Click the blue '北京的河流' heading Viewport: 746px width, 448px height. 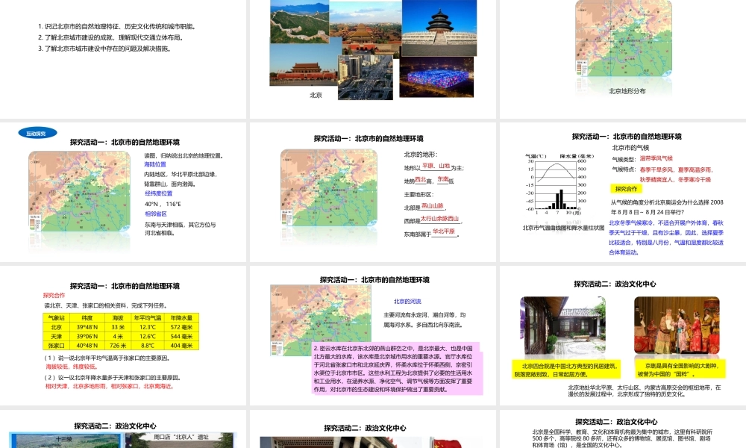[407, 302]
